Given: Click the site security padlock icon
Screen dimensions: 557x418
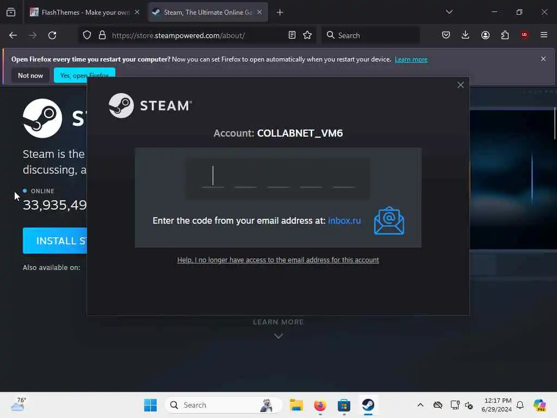Looking at the screenshot, I should point(102,35).
